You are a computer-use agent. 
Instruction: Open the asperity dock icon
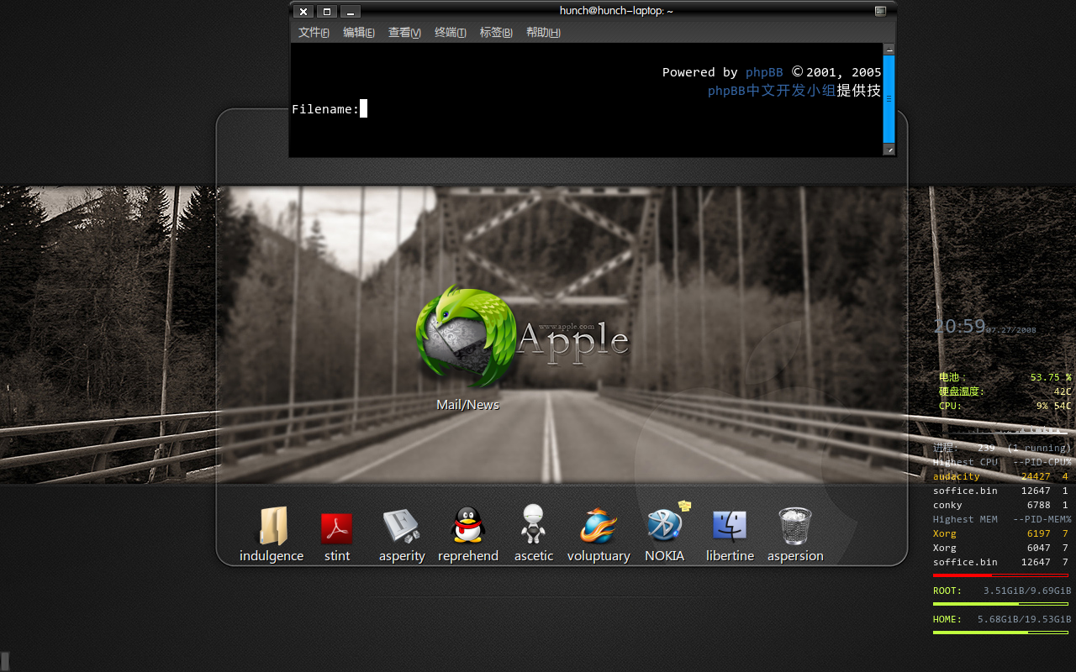[402, 527]
